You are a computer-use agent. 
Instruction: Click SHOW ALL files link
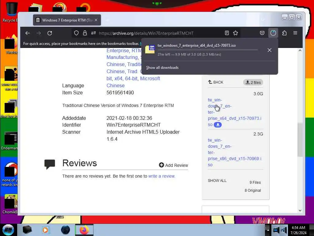[217, 181]
